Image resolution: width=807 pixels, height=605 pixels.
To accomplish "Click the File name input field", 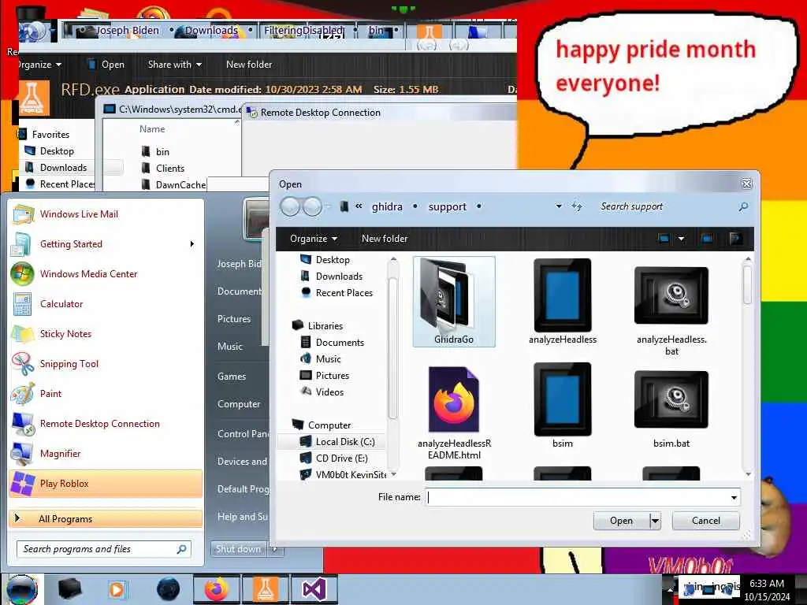I will tap(576, 497).
